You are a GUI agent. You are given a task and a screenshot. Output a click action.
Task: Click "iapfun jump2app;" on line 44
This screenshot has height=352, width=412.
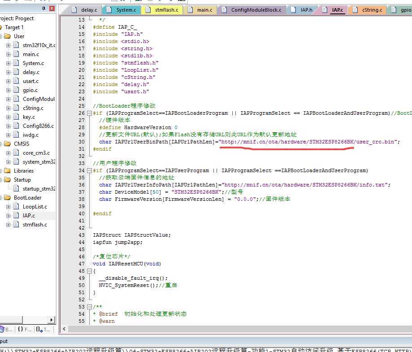[117, 243]
